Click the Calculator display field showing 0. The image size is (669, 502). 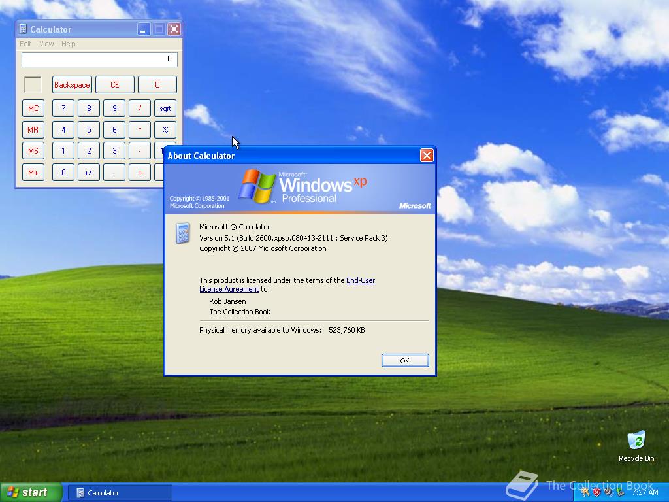(x=99, y=59)
